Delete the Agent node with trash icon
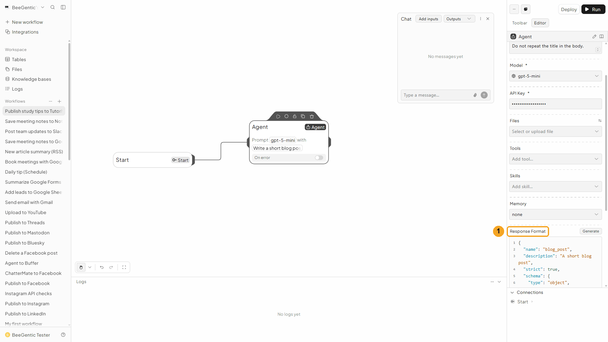The image size is (608, 342). (x=312, y=117)
